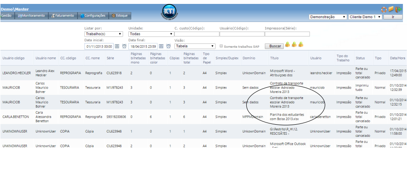409x189 pixels.
Task: Click Páginas bilhetadas mono column header
Action: (138, 58)
